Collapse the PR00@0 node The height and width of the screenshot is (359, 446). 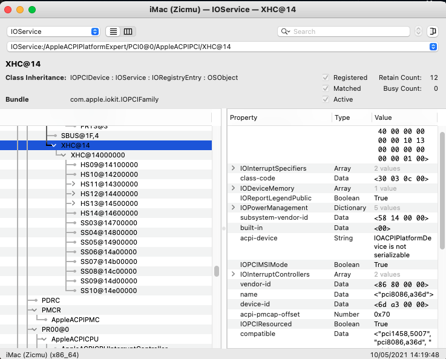34,329
